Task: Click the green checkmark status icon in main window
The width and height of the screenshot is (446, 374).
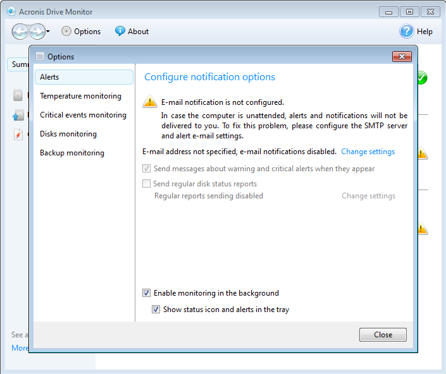Action: [423, 78]
